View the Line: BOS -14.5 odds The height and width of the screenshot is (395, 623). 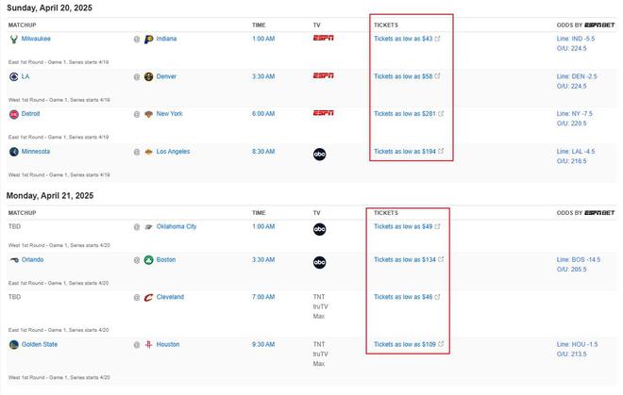[x=579, y=259]
